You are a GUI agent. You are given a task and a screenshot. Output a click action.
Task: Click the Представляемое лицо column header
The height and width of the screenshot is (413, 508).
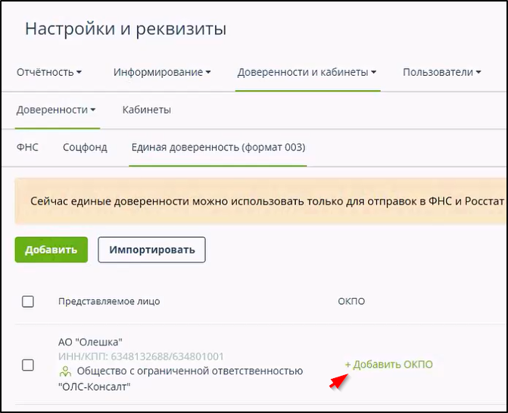pos(109,302)
